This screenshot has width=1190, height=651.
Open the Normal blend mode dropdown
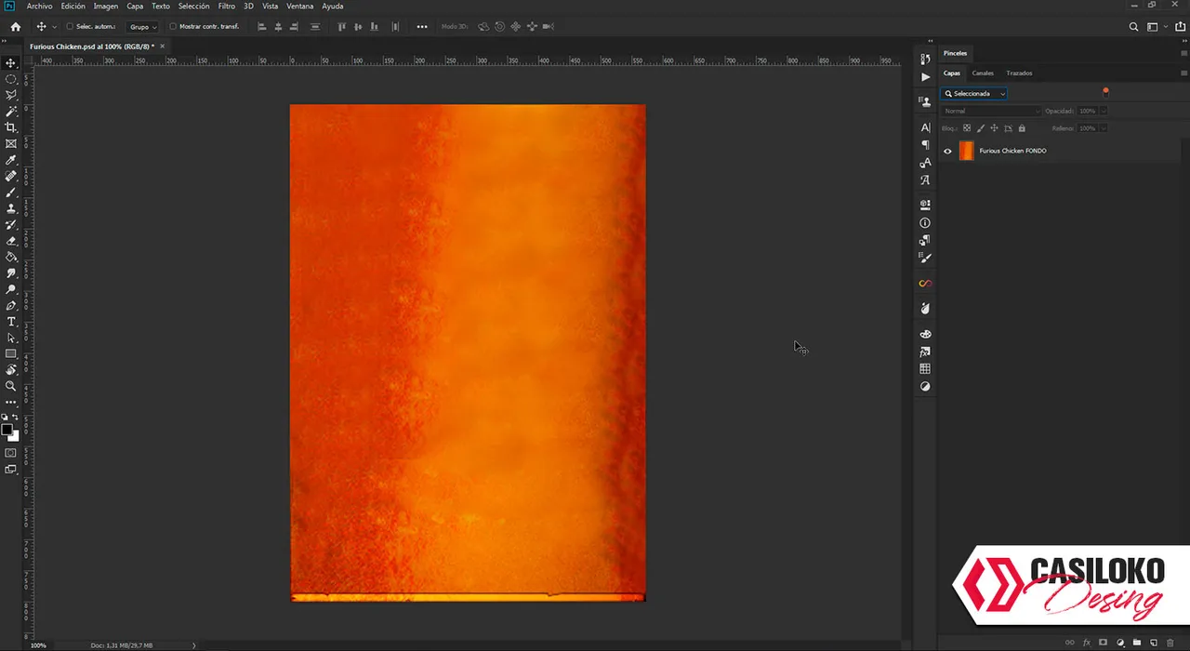coord(989,112)
